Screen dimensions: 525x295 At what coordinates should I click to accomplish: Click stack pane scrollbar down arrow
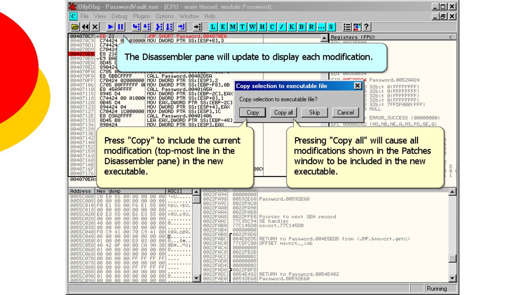[452, 279]
